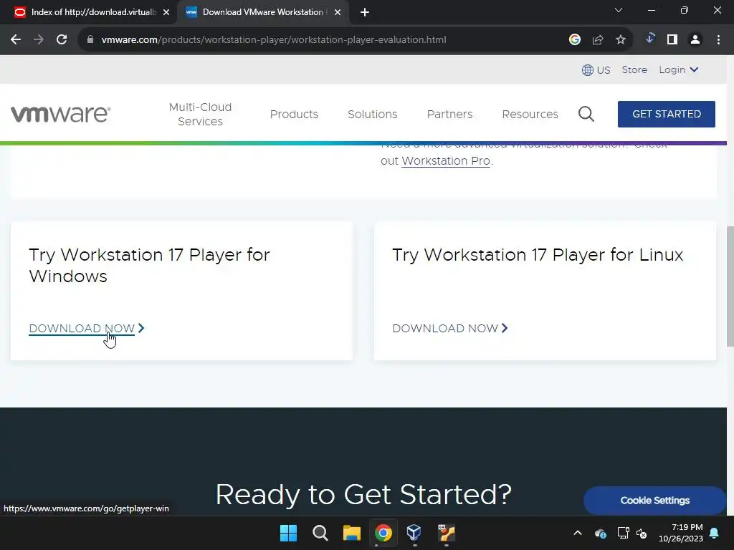This screenshot has height=550, width=734.
Task: Open the Chrome profile avatar
Action: (x=695, y=40)
